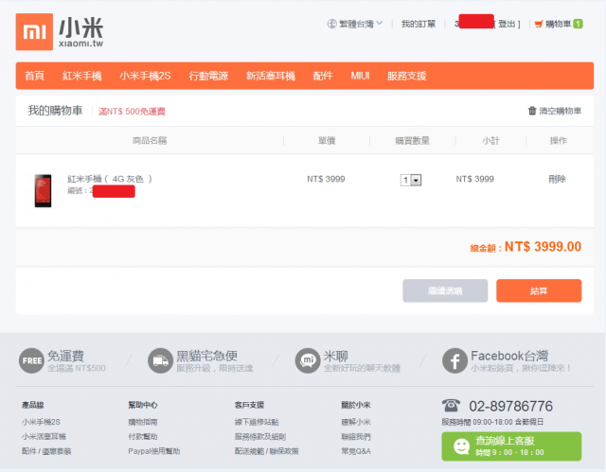Open the purchase quantity dropdown

pyautogui.click(x=411, y=180)
